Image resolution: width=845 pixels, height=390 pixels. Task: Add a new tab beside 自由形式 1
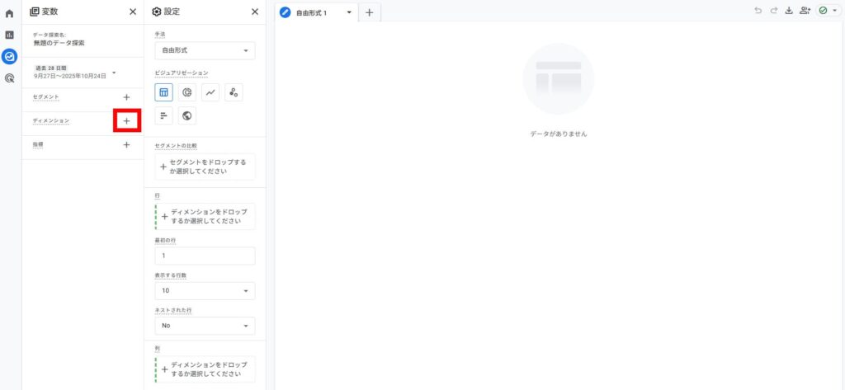[x=369, y=12]
